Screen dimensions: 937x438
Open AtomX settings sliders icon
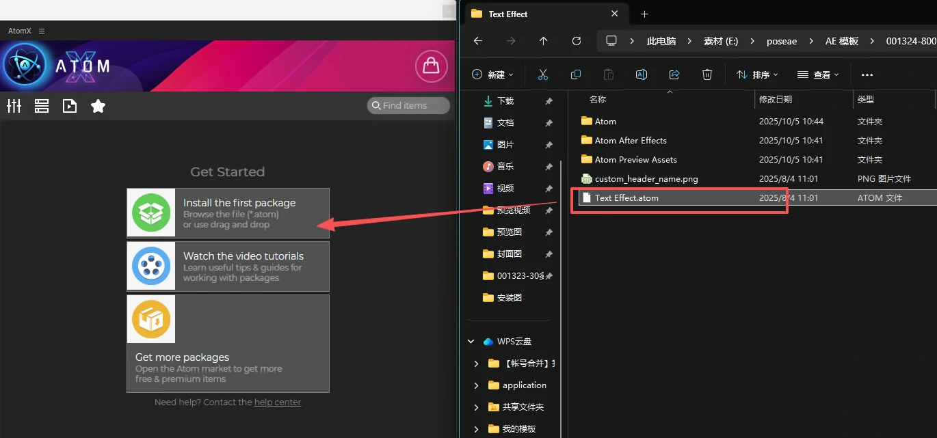[14, 106]
